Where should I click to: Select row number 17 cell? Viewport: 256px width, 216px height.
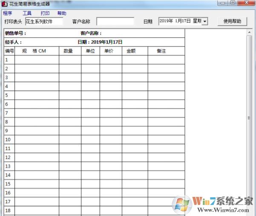point(9,202)
